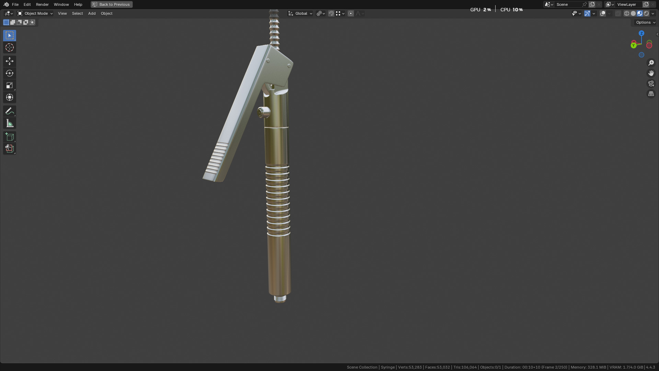Create a new scene
Image resolution: width=659 pixels, height=371 pixels.
pyautogui.click(x=592, y=4)
